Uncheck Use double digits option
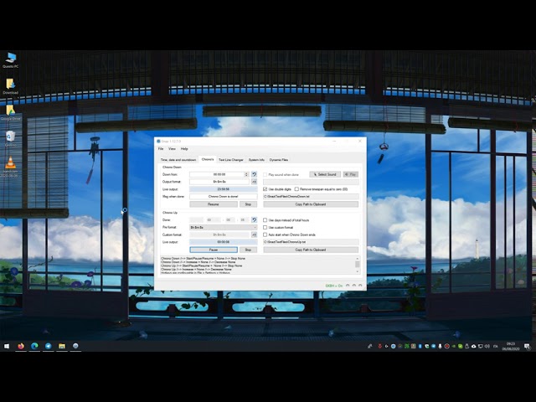The width and height of the screenshot is (536, 402). click(x=265, y=189)
